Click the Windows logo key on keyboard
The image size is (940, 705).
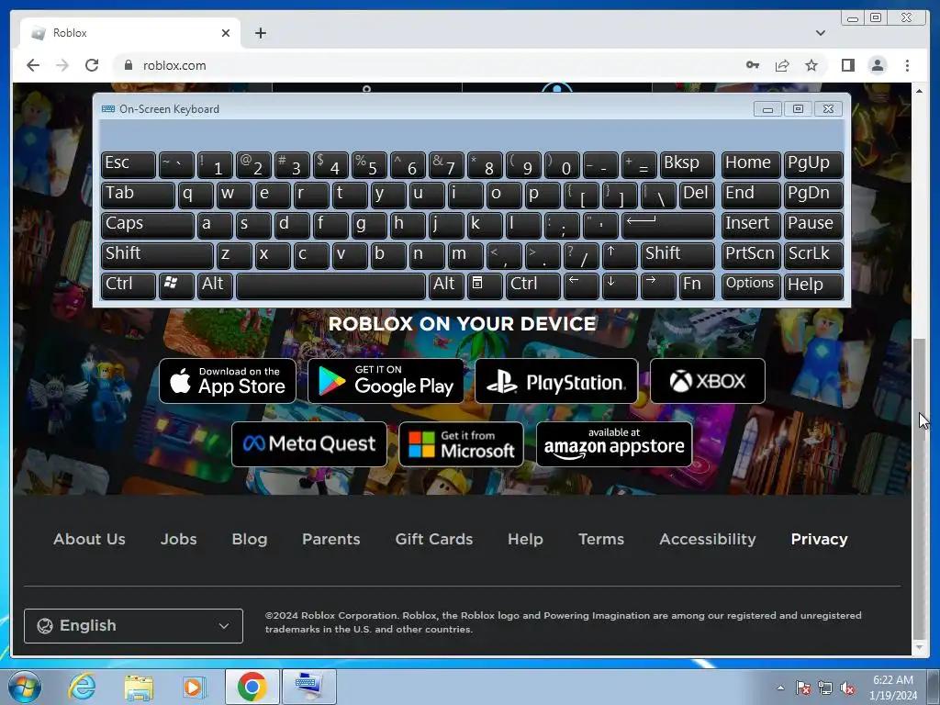(x=176, y=285)
